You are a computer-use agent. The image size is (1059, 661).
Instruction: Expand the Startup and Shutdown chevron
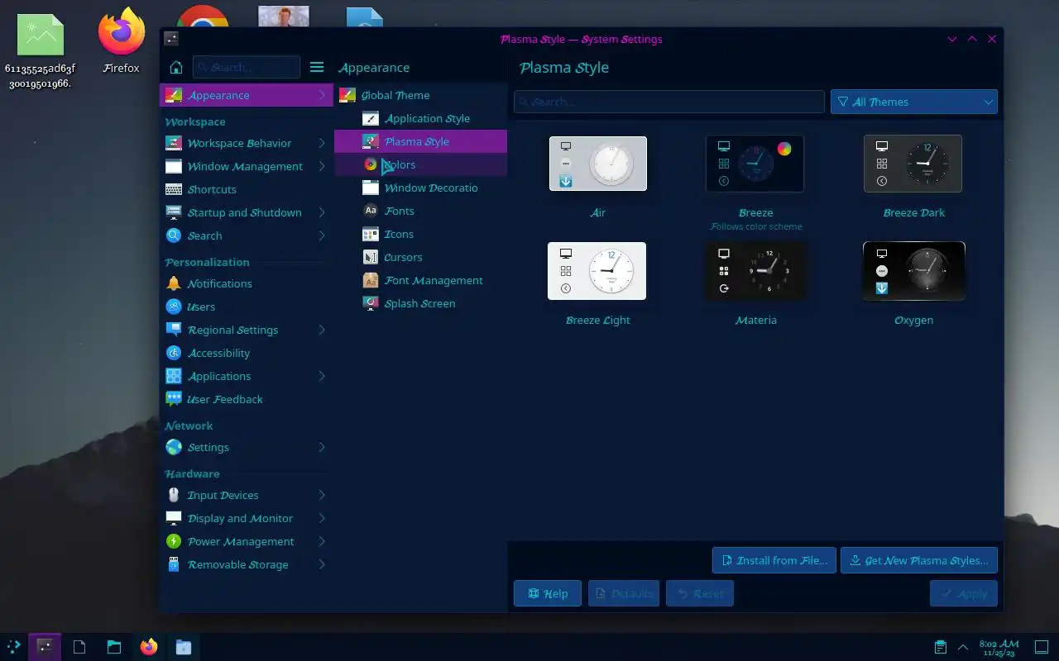[x=322, y=212]
